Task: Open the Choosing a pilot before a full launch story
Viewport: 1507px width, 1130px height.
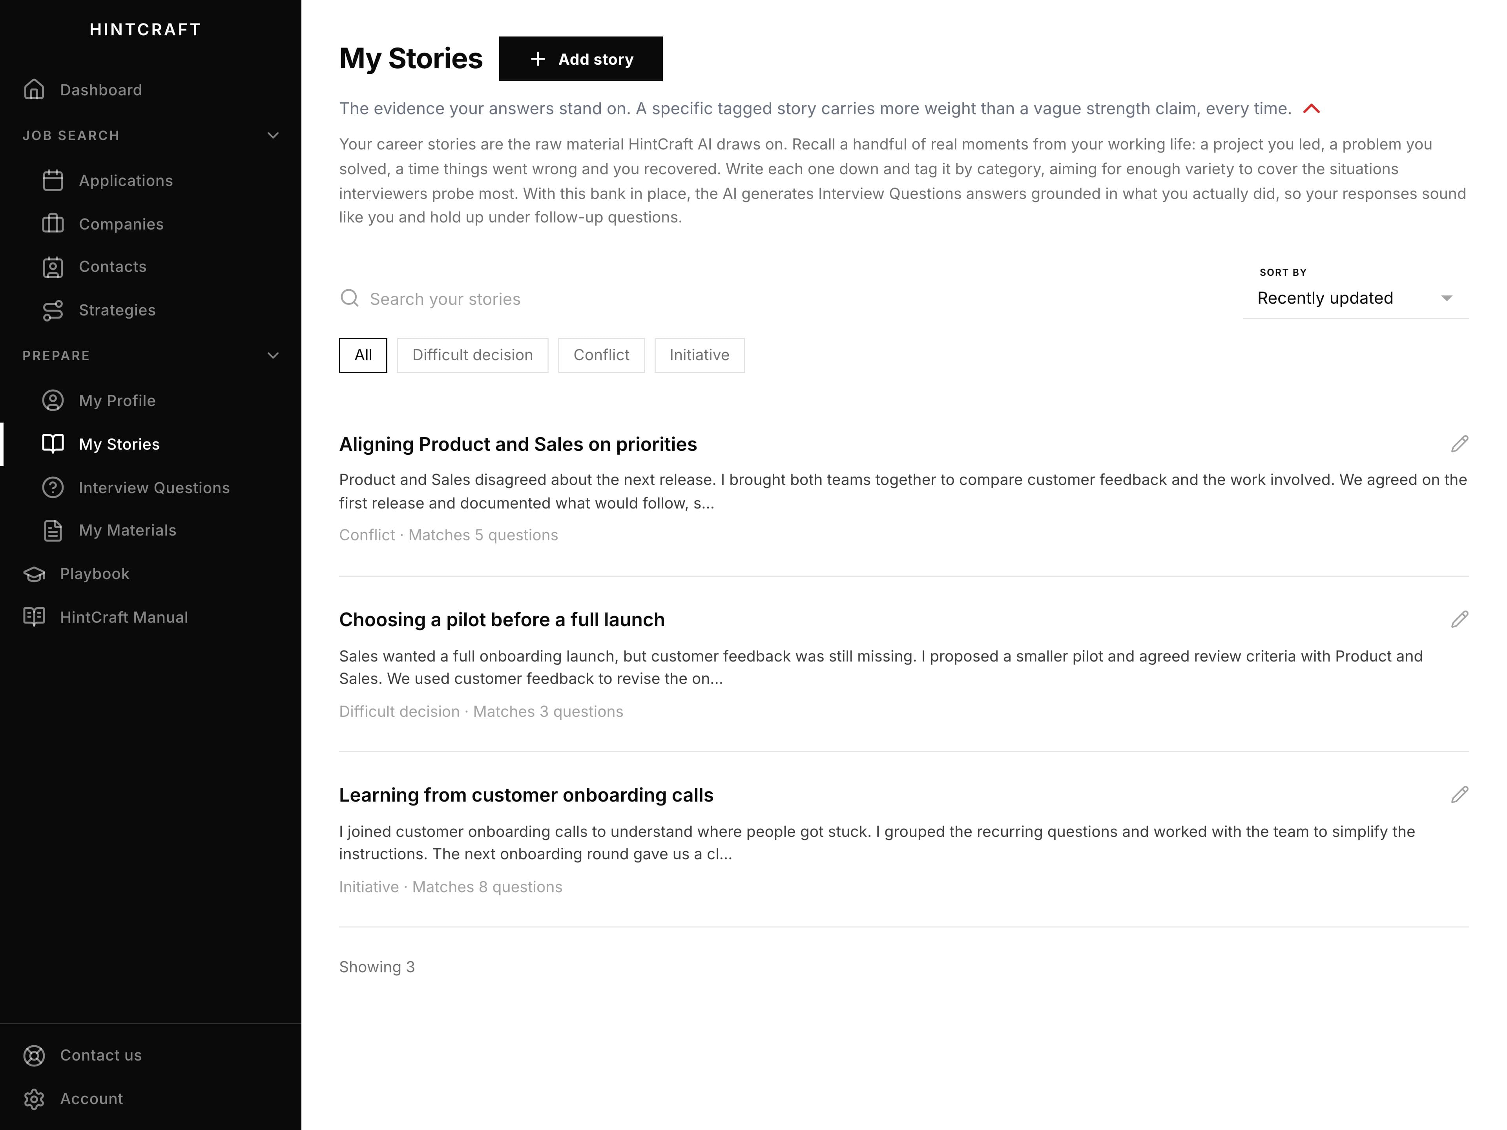Action: pyautogui.click(x=502, y=620)
